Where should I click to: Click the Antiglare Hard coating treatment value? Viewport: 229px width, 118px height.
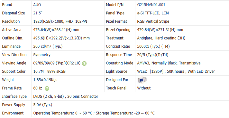click(161, 38)
